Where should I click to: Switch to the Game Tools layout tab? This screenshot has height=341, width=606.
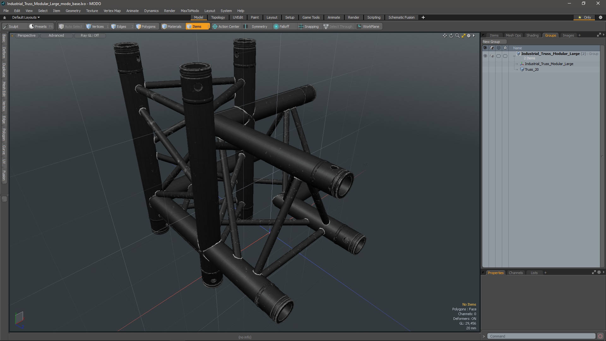311,17
